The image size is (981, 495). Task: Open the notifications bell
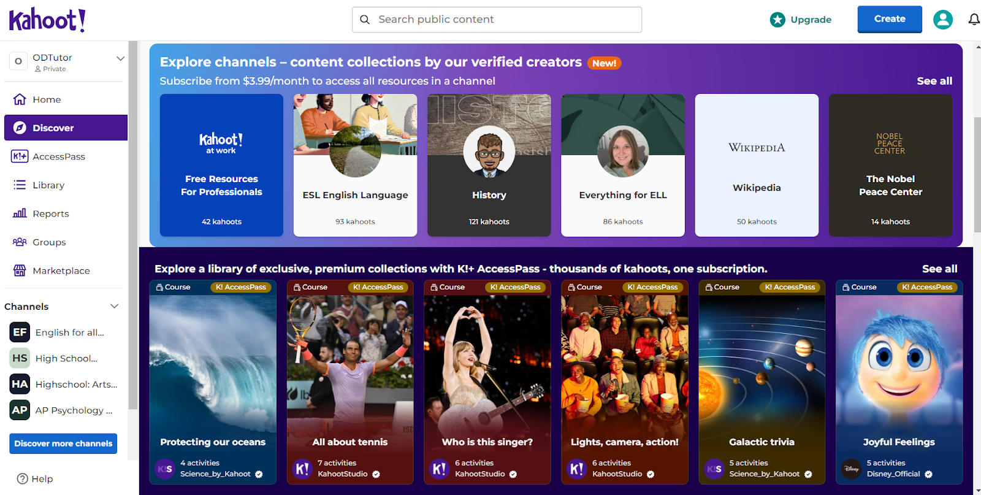[x=974, y=20]
